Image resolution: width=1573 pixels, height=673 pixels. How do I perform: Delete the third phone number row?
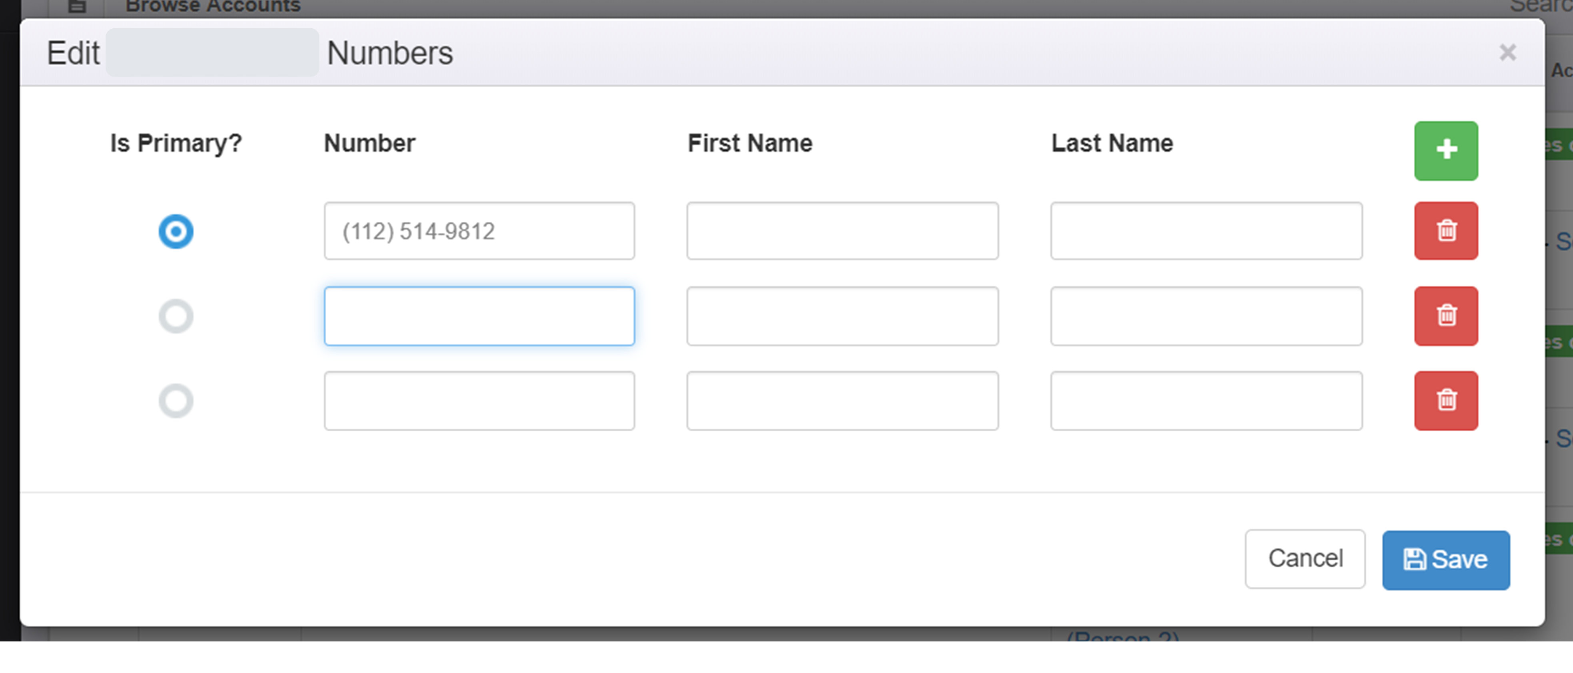[1445, 400]
